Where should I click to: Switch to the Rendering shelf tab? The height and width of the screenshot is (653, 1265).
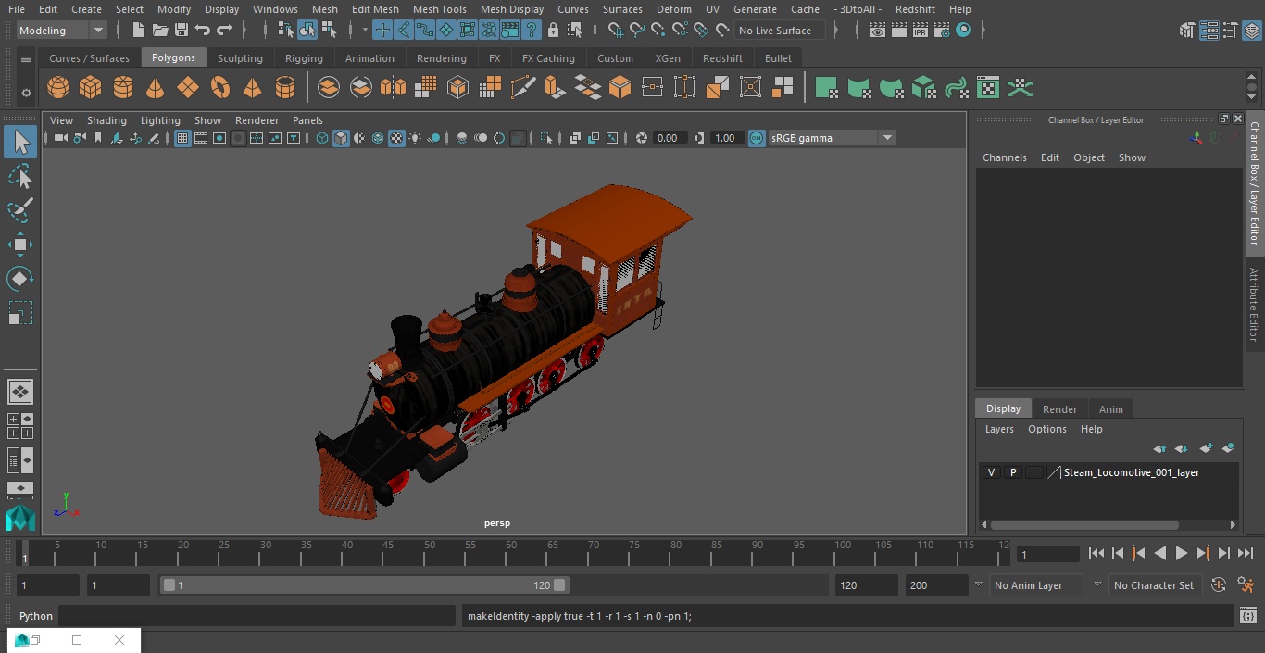tap(441, 57)
